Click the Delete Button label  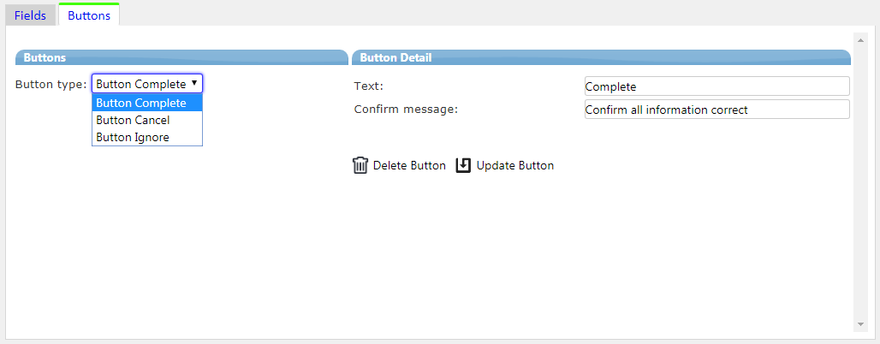(x=409, y=165)
